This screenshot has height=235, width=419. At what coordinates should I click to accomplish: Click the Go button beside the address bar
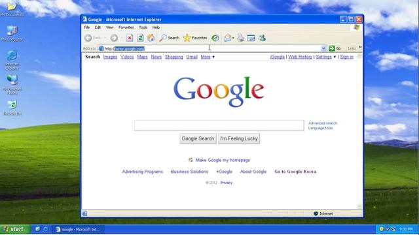pos(335,48)
